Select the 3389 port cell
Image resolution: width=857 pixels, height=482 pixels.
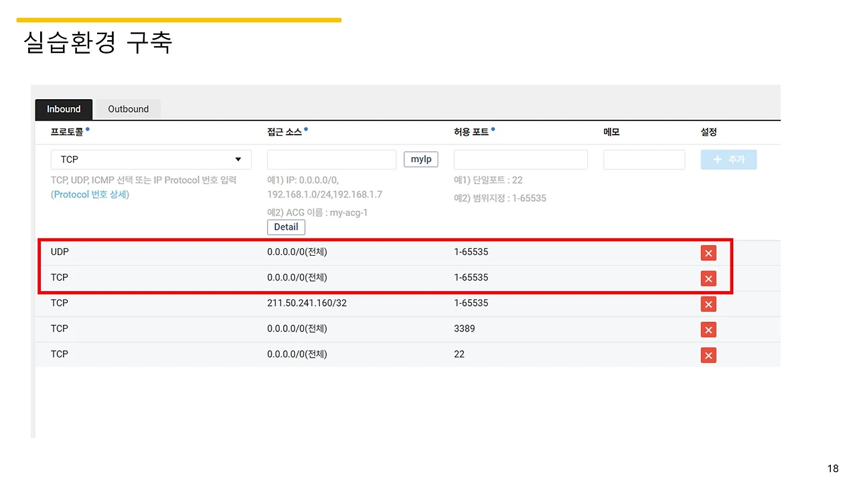pos(465,329)
